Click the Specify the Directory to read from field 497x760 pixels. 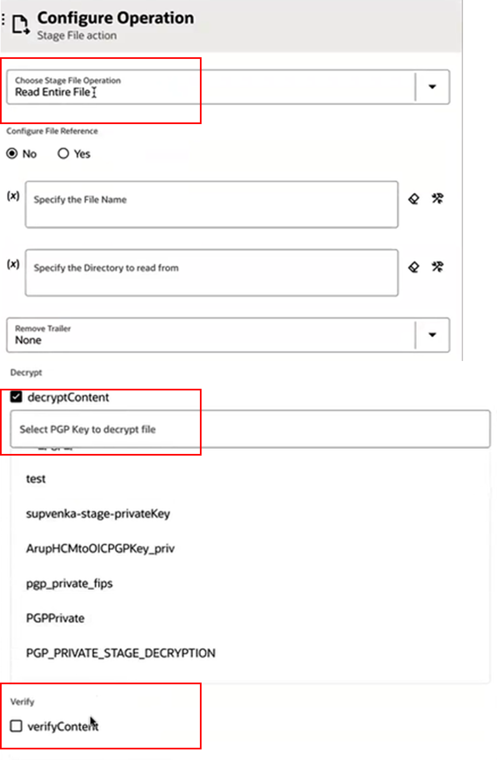point(211,273)
